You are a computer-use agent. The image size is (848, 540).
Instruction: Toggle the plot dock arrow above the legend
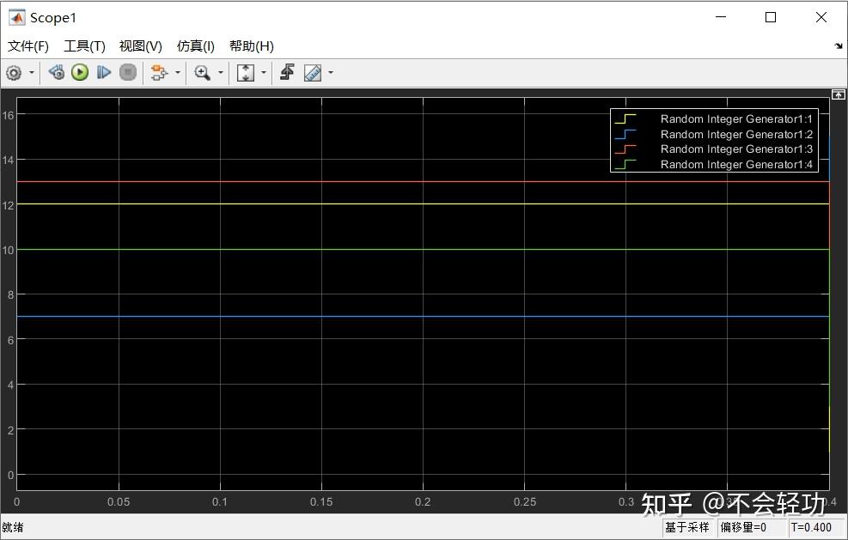pos(838,94)
